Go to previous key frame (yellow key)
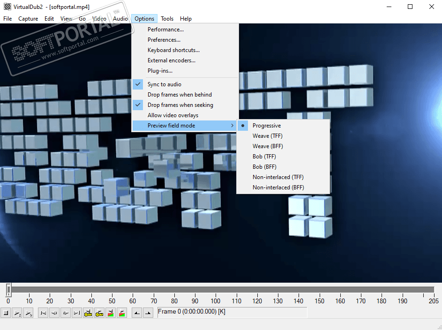This screenshot has width=442, height=330. pos(88,313)
